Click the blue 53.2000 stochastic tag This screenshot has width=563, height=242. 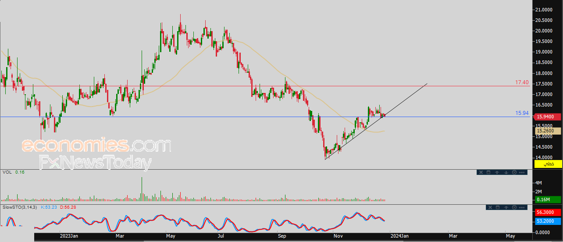pyautogui.click(x=548, y=221)
